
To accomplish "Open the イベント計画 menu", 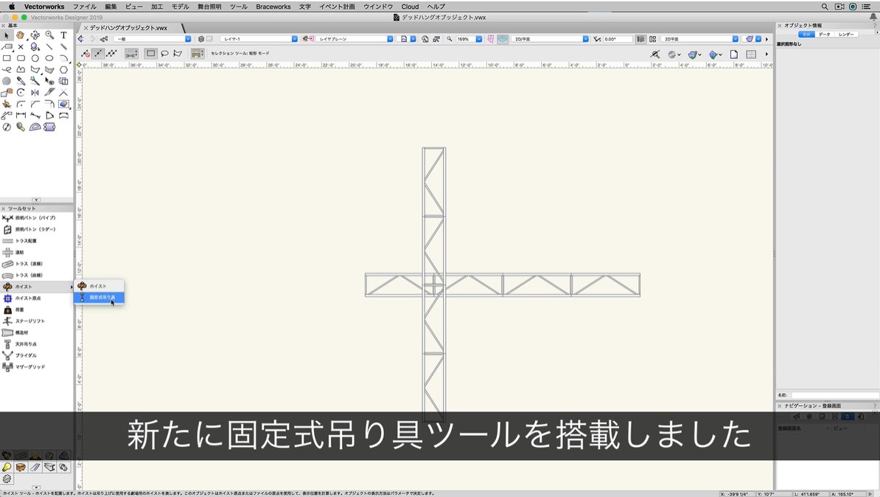I will point(337,7).
